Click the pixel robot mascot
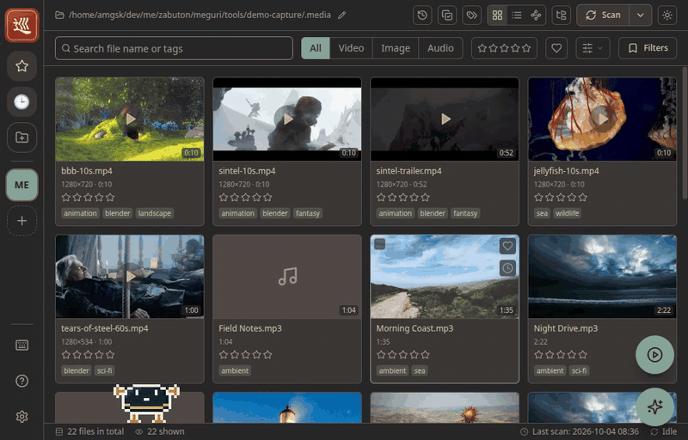Screen dimensions: 688x440 click(x=146, y=403)
